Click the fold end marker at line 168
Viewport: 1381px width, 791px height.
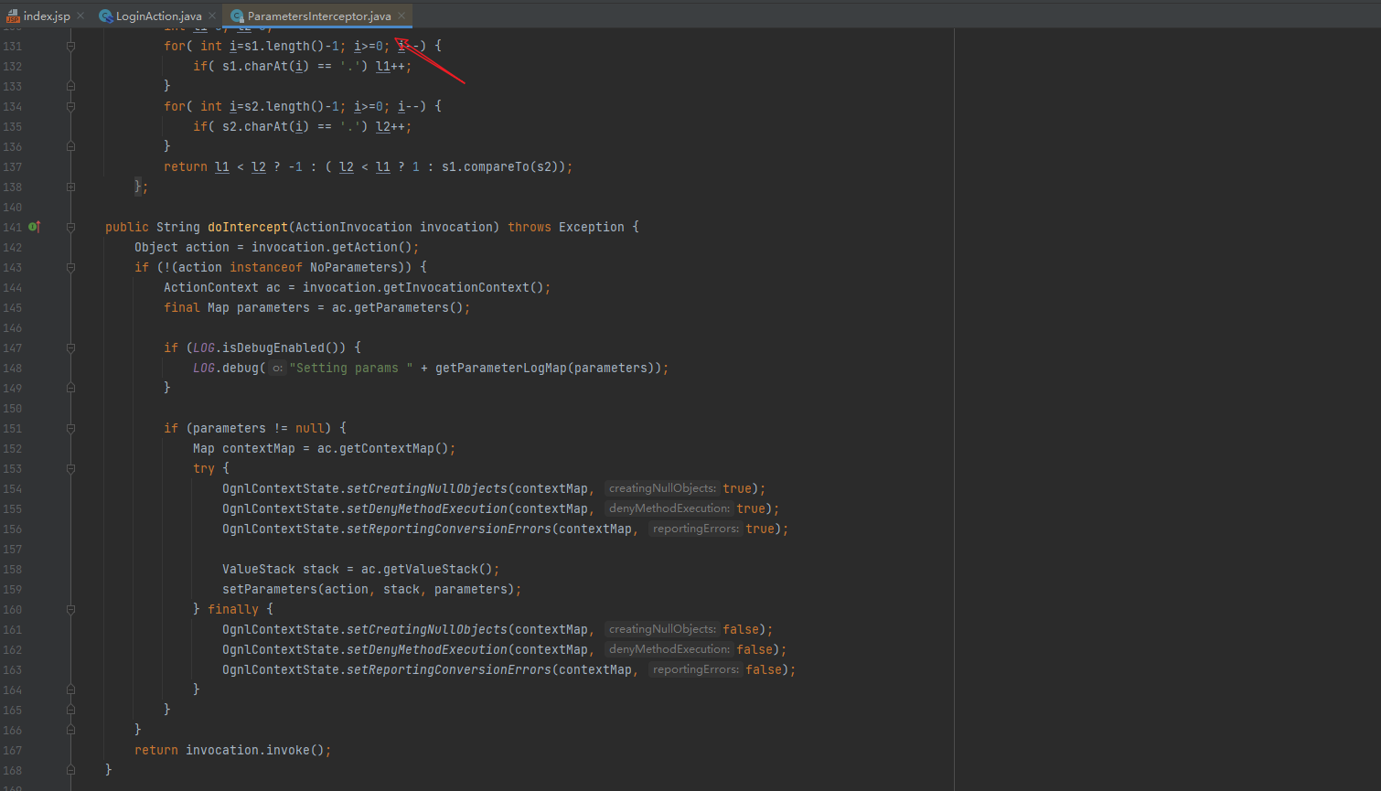tap(70, 770)
